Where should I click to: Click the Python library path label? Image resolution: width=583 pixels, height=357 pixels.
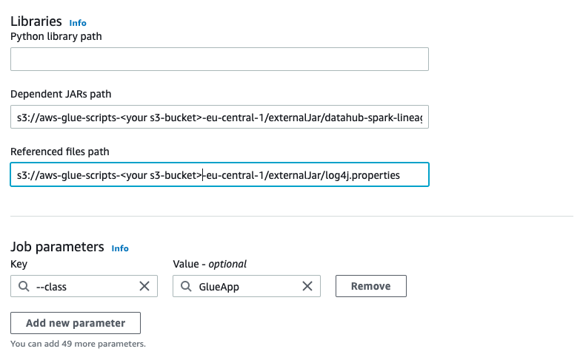pyautogui.click(x=56, y=37)
